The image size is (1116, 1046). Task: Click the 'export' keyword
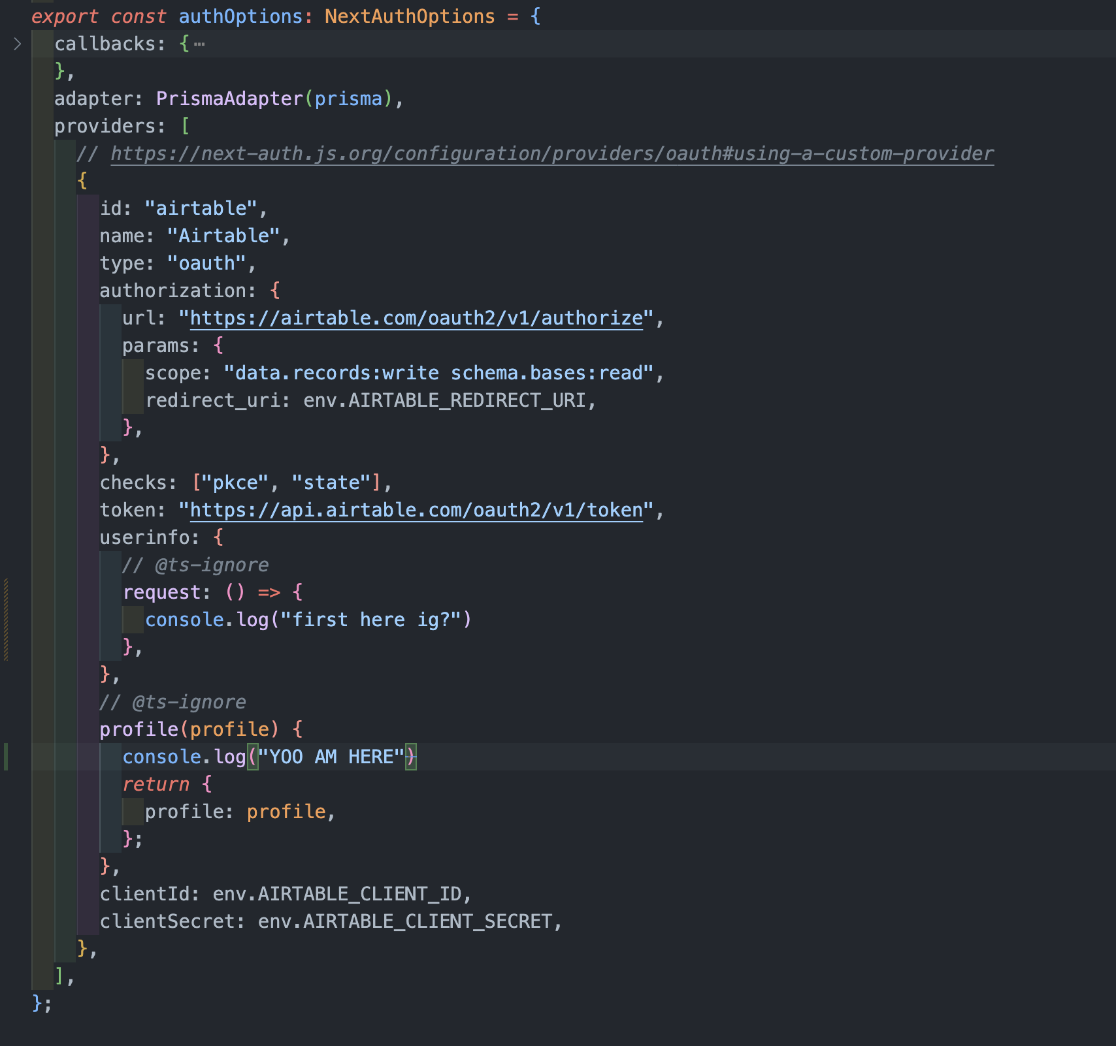pyautogui.click(x=65, y=16)
